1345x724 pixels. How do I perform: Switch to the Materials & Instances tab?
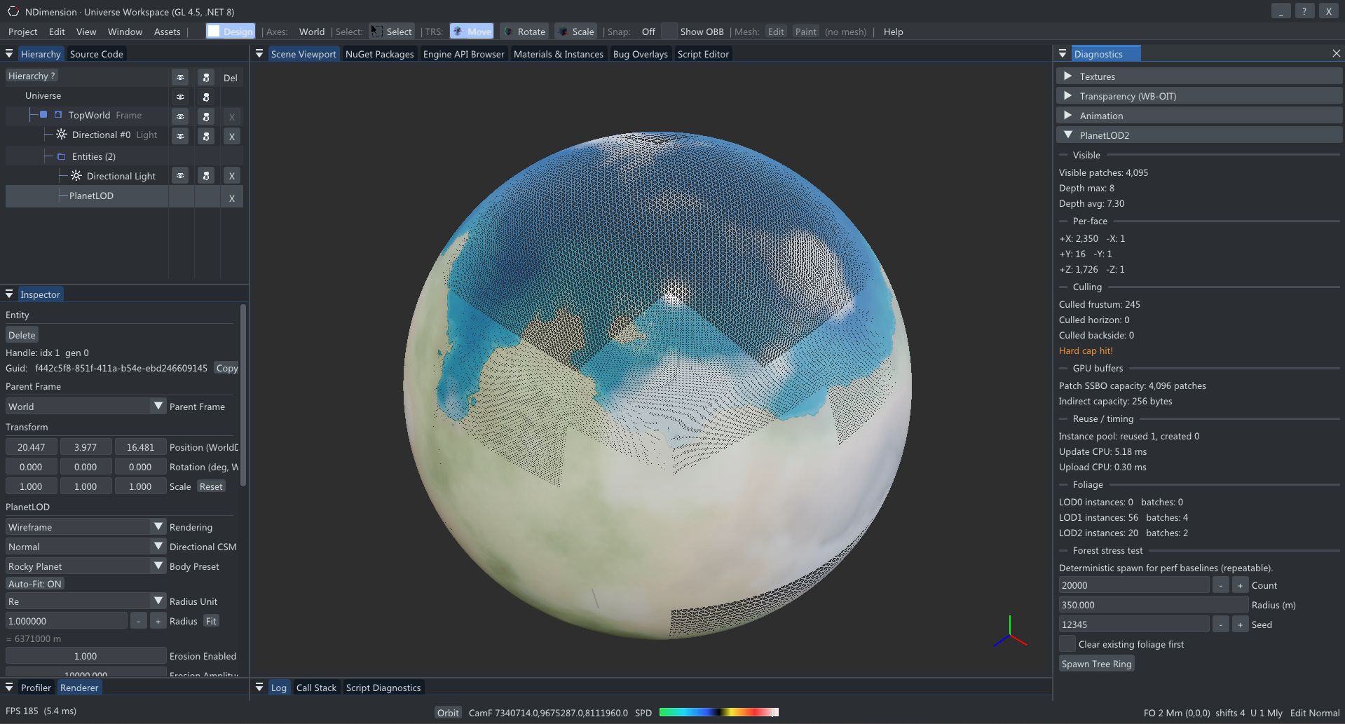coord(558,53)
